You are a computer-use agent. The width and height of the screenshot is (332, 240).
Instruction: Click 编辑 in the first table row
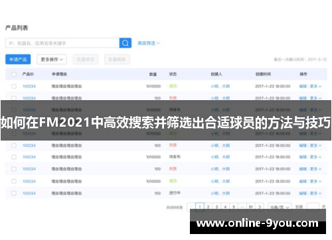pos(303,86)
